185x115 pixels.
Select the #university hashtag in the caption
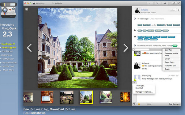pyautogui.click(x=161, y=25)
